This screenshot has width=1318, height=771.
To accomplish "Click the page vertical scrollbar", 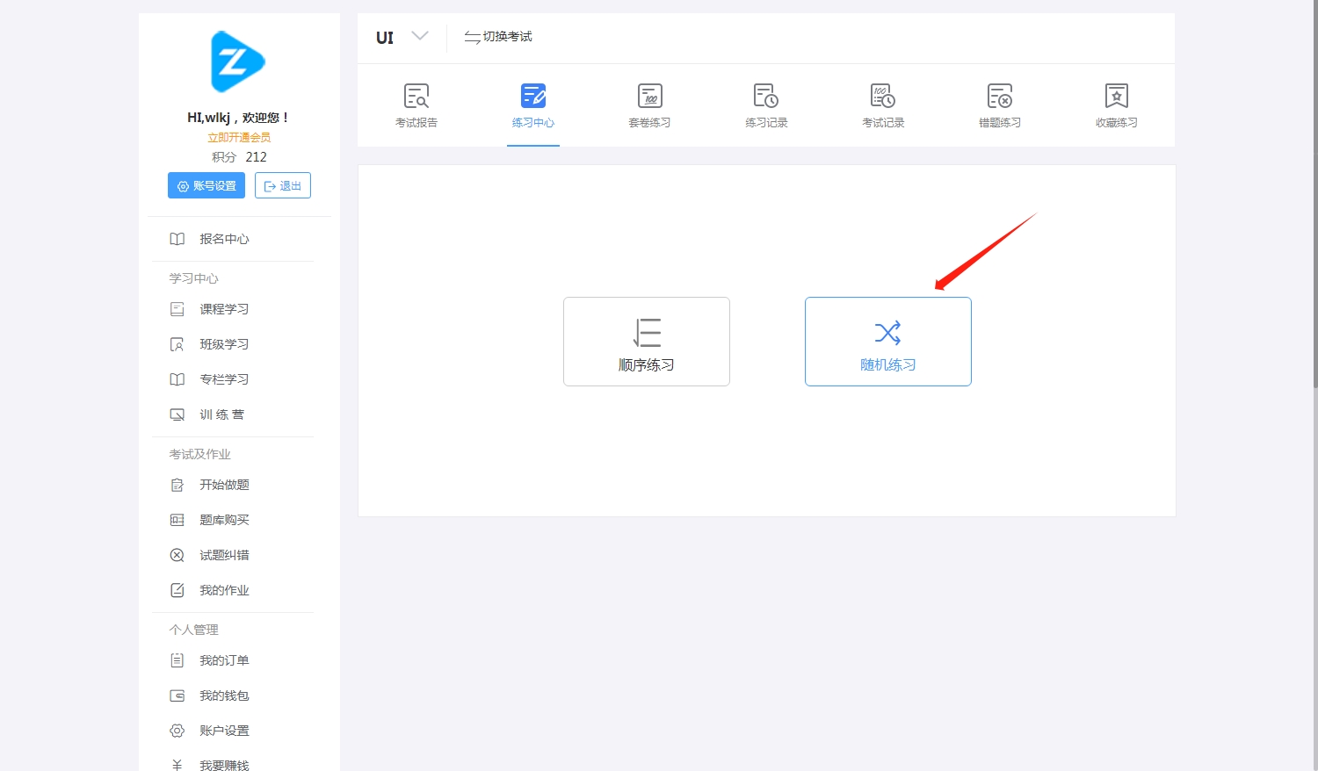I will coord(1314,193).
